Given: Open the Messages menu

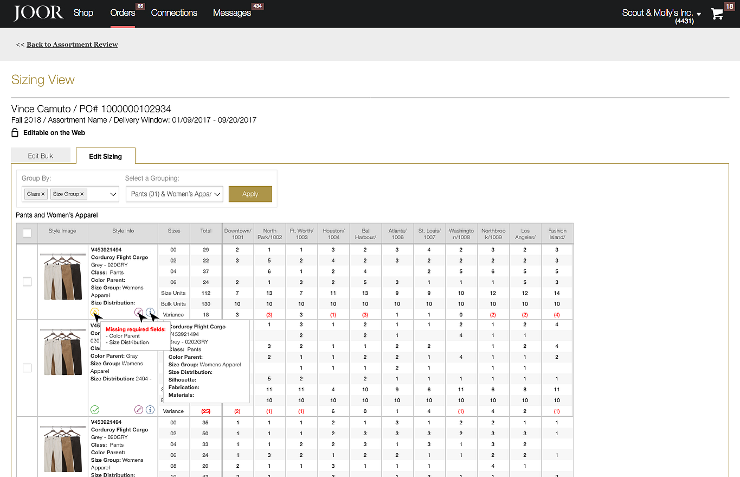Looking at the screenshot, I should point(232,12).
